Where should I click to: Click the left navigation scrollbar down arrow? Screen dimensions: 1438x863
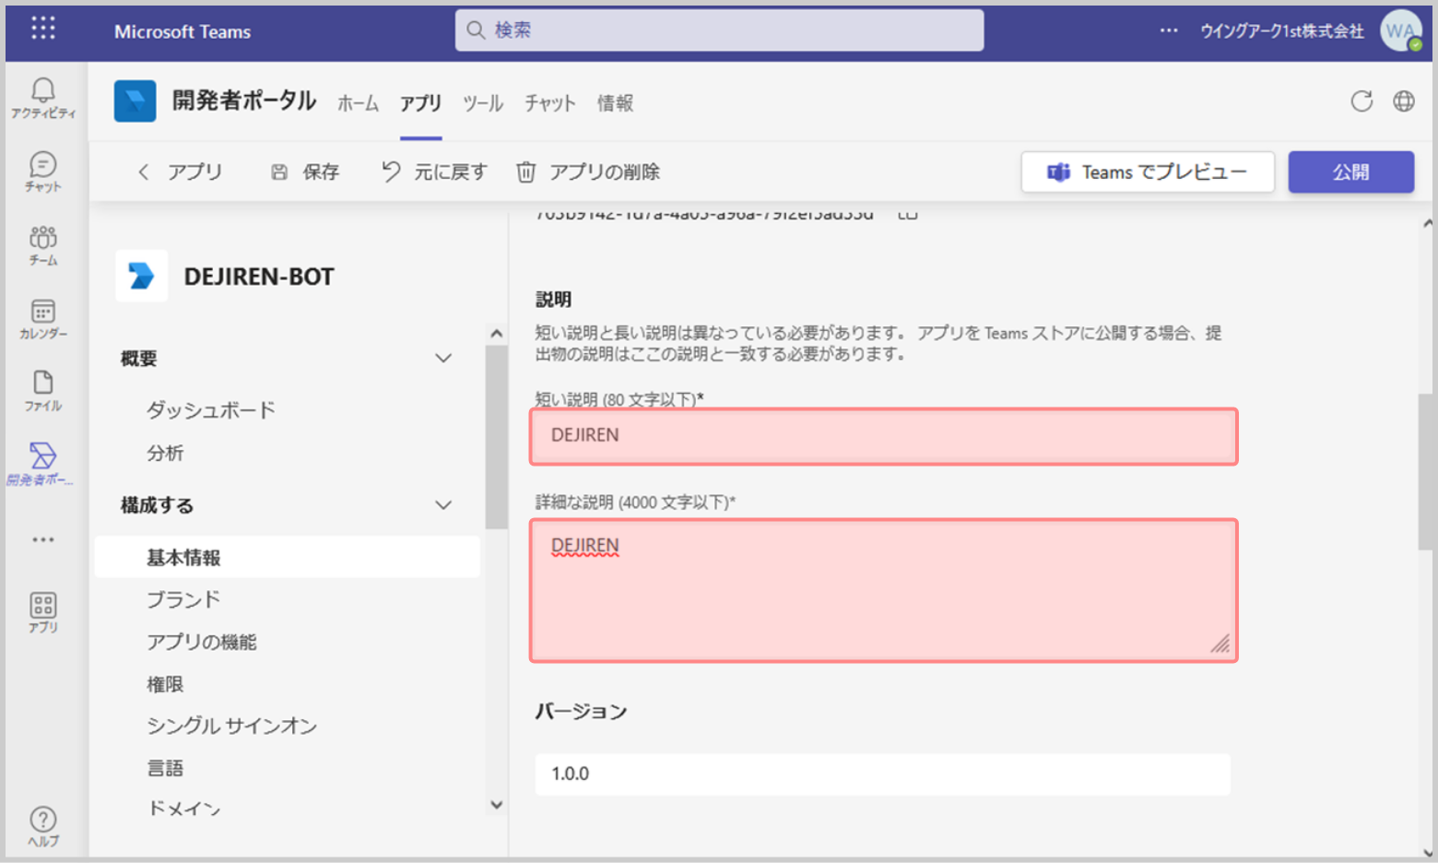click(497, 805)
